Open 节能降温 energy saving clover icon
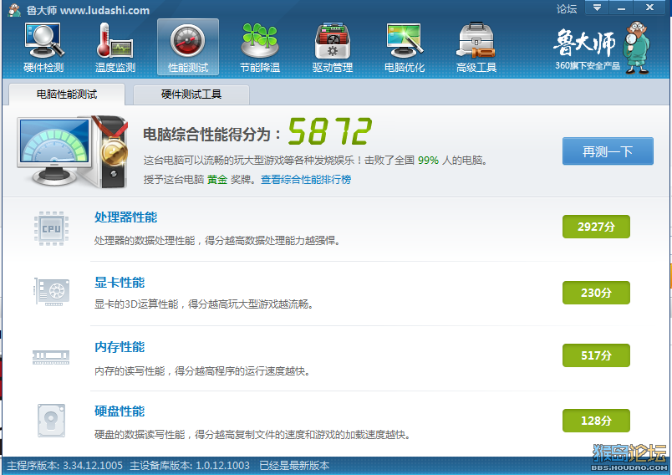This screenshot has height=475, width=672. point(260,47)
